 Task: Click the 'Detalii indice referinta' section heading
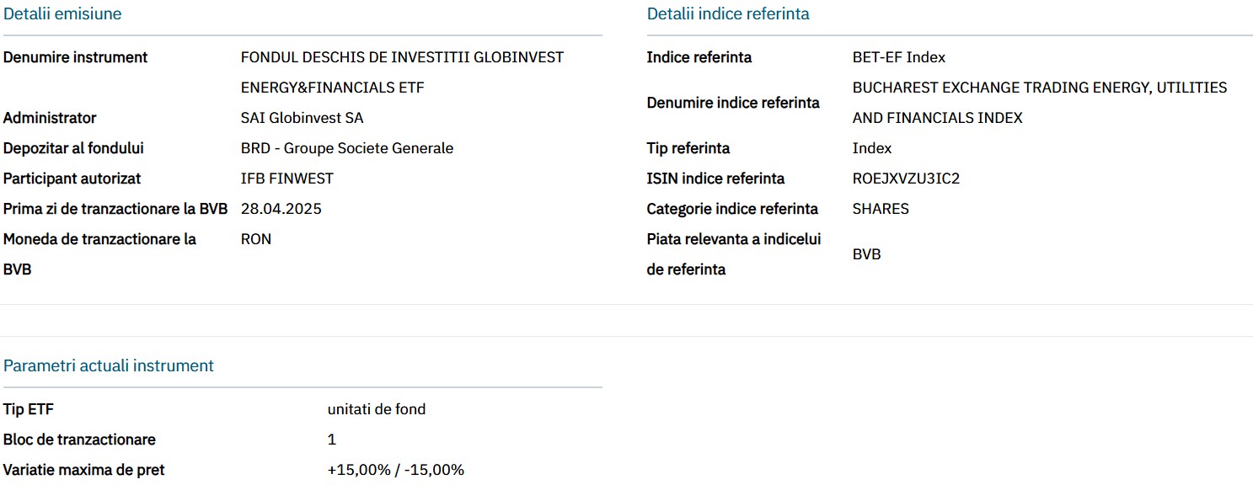pos(728,14)
